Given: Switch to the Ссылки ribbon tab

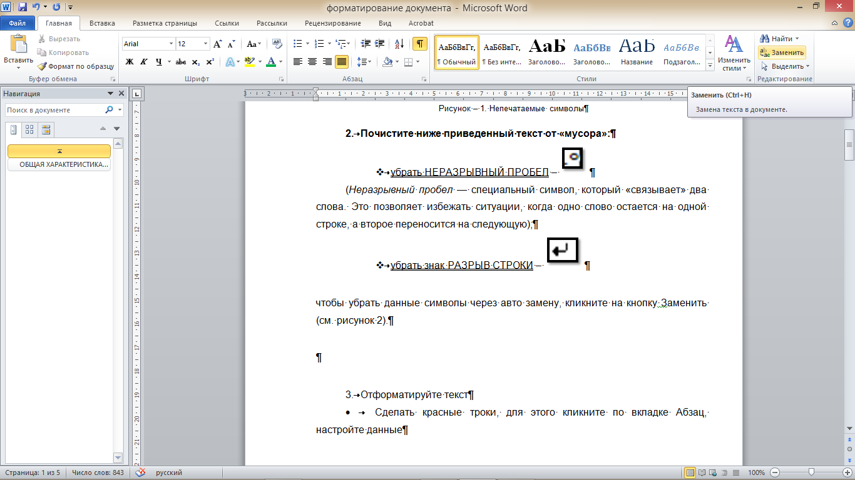Looking at the screenshot, I should click(227, 23).
